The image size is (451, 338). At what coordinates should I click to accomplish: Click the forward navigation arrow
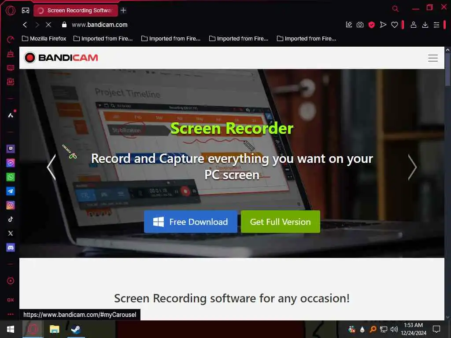[37, 25]
